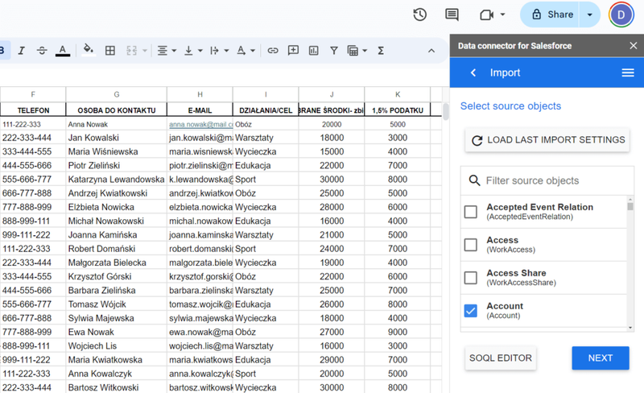
Task: Expand the Share options dropdown arrow
Action: (x=590, y=14)
